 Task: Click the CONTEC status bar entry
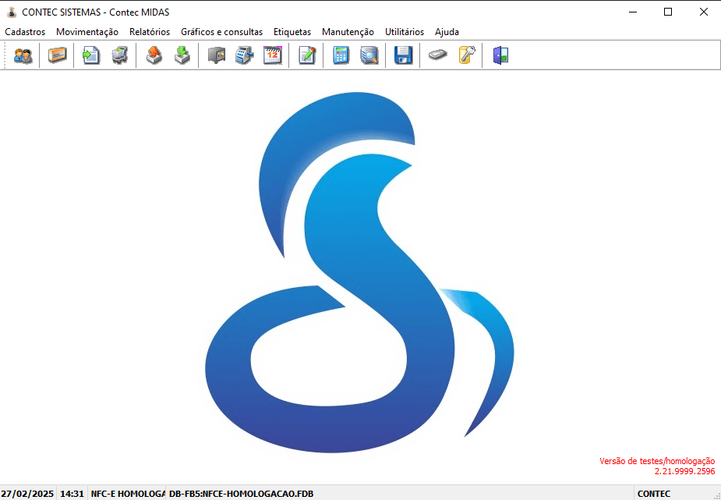(654, 494)
